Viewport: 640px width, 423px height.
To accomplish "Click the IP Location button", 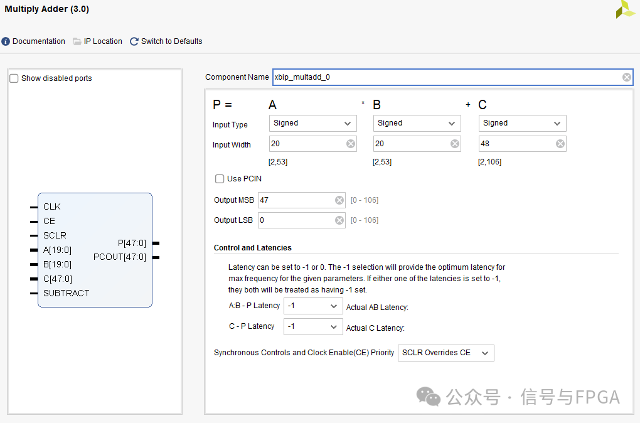I will tap(103, 41).
